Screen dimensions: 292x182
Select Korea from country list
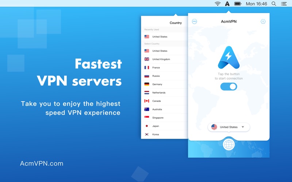pyautogui.click(x=165, y=134)
